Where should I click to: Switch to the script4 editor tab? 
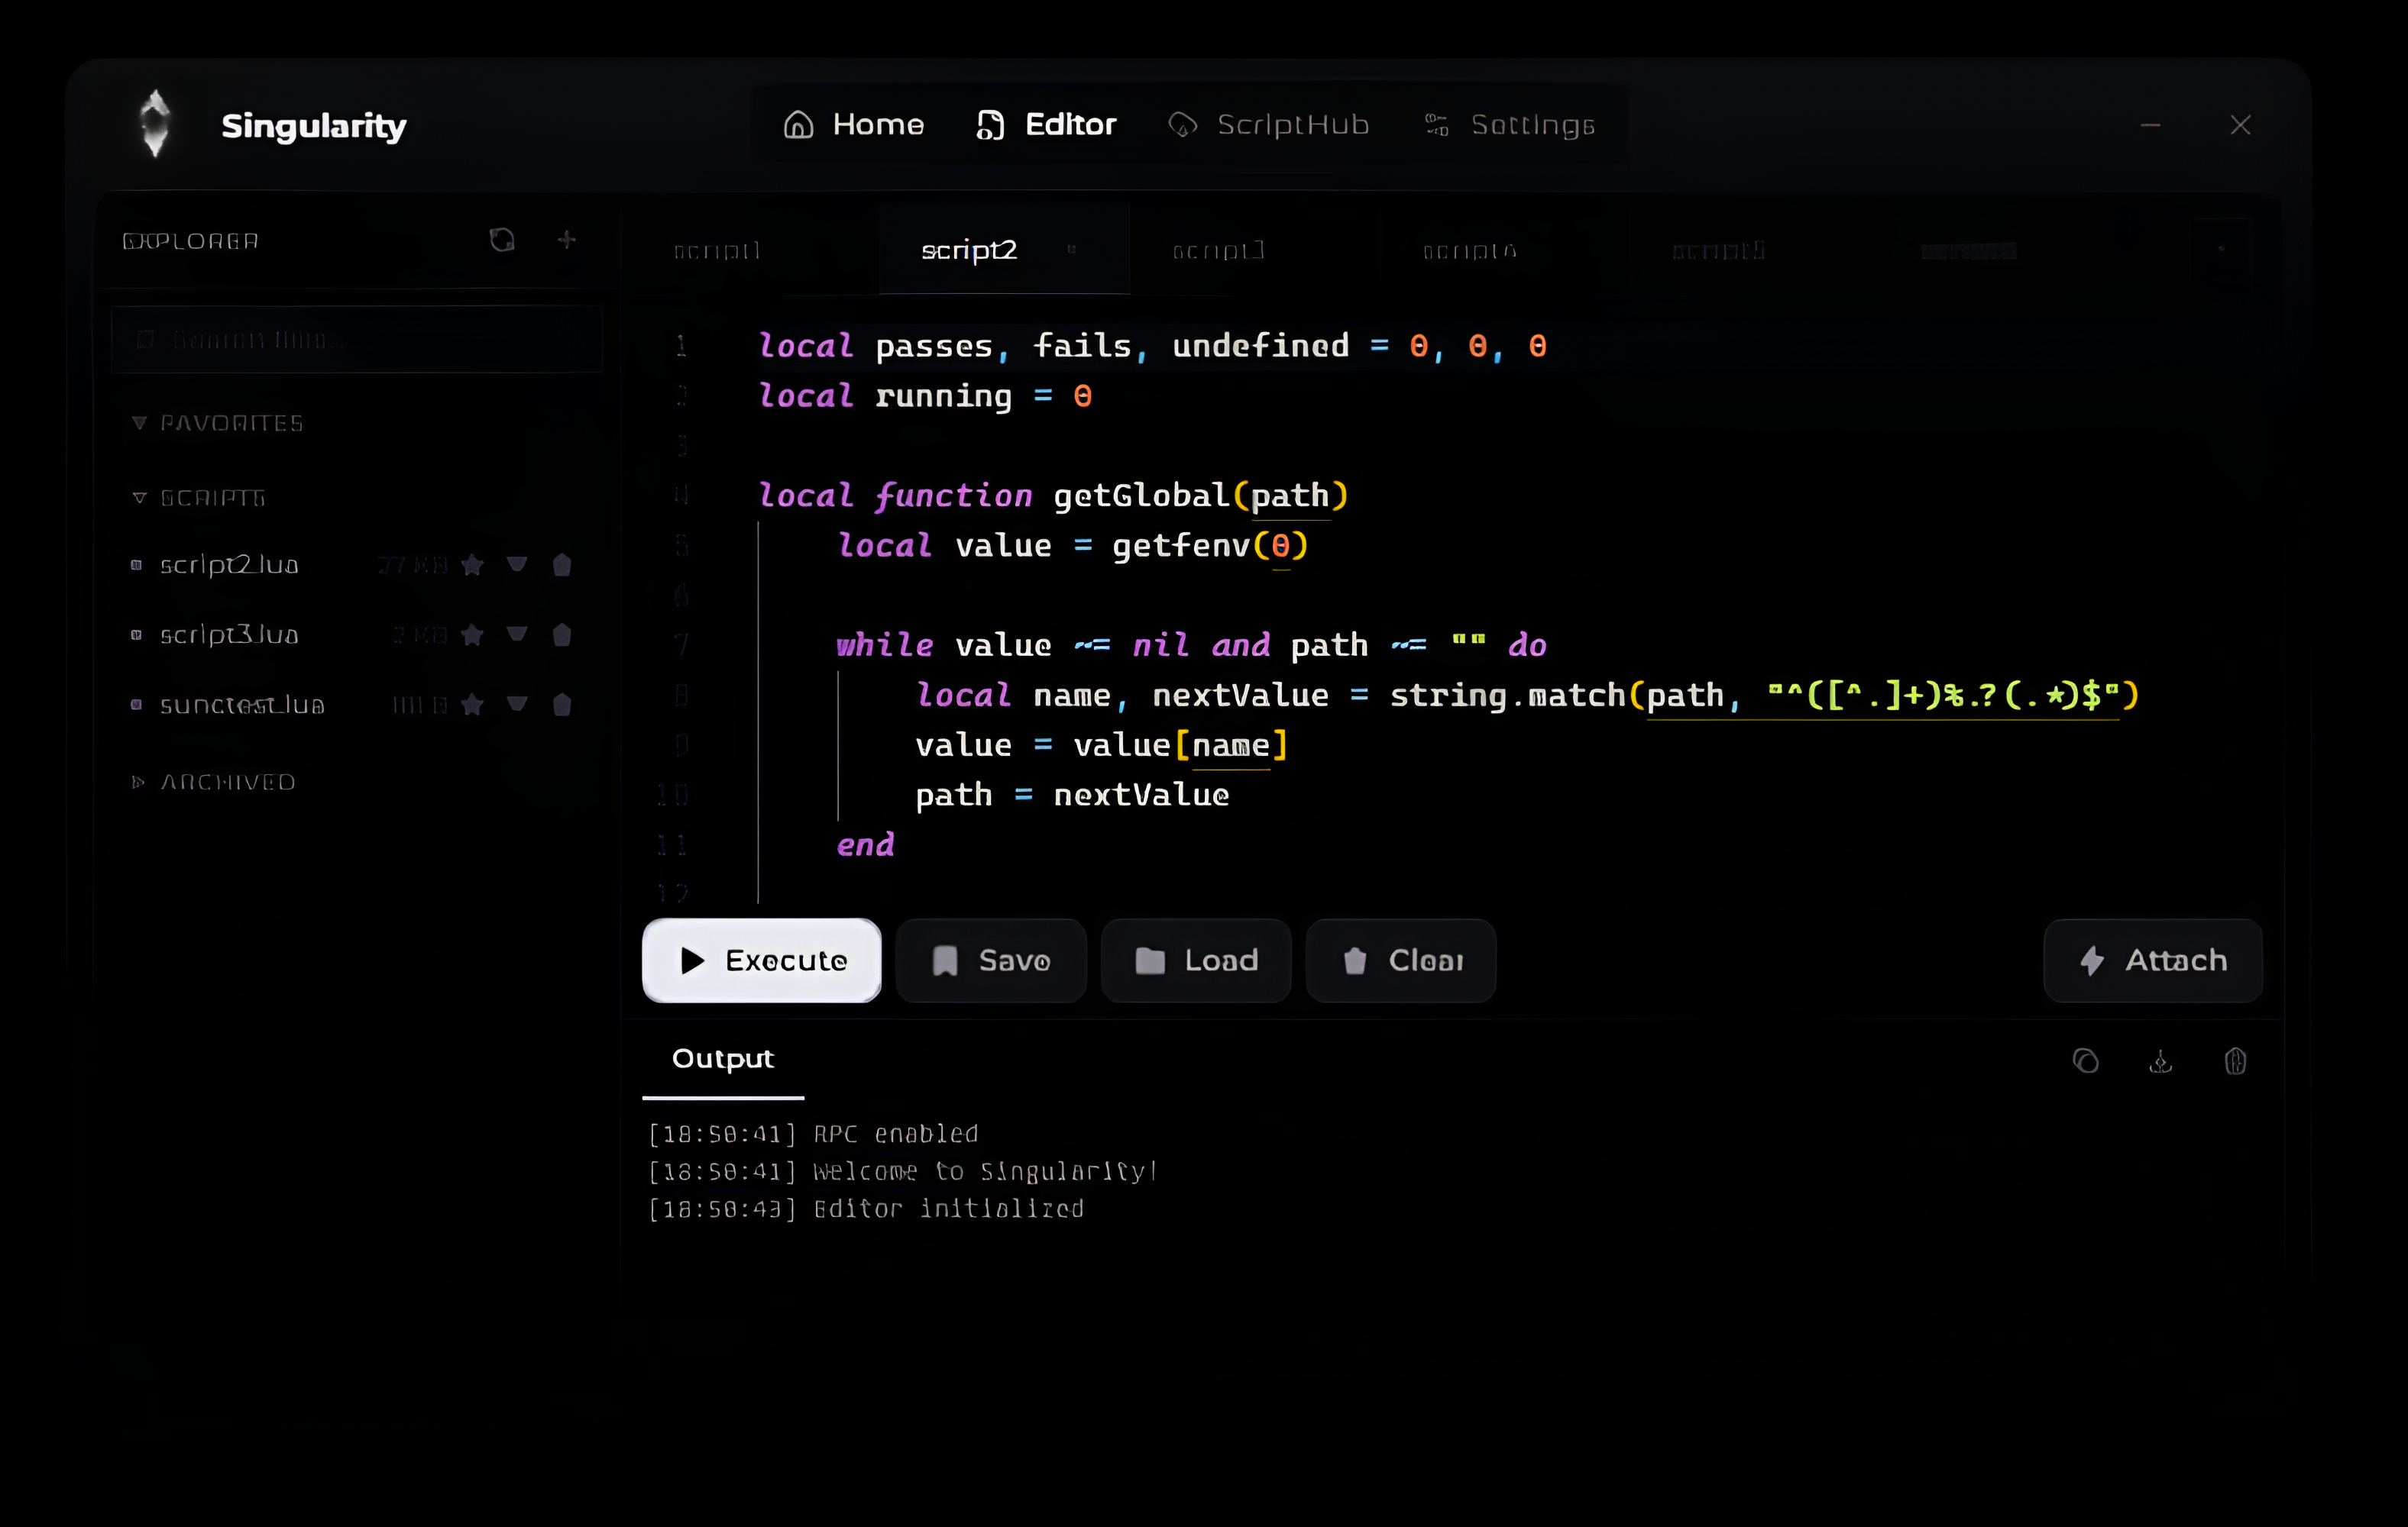pyautogui.click(x=1469, y=251)
